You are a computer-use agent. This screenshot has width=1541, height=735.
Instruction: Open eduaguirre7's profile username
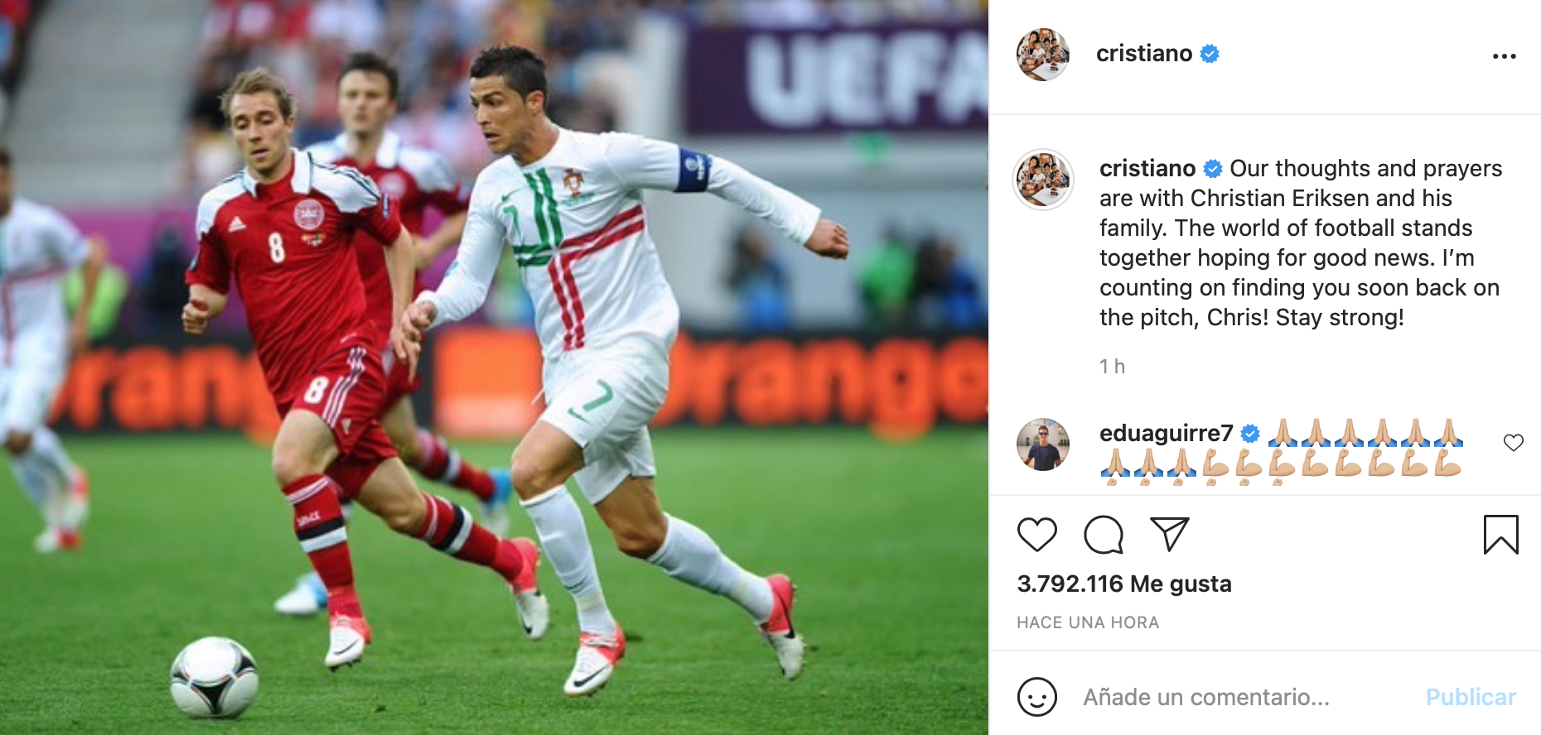coord(1166,433)
